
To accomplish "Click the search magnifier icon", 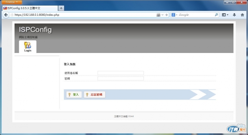I will coord(216,15).
